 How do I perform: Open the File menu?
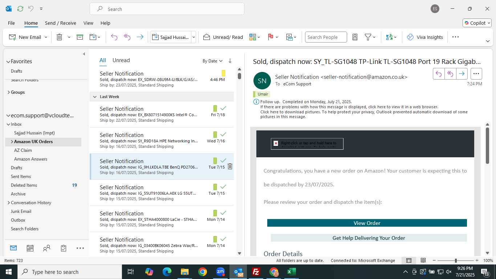pyautogui.click(x=11, y=23)
